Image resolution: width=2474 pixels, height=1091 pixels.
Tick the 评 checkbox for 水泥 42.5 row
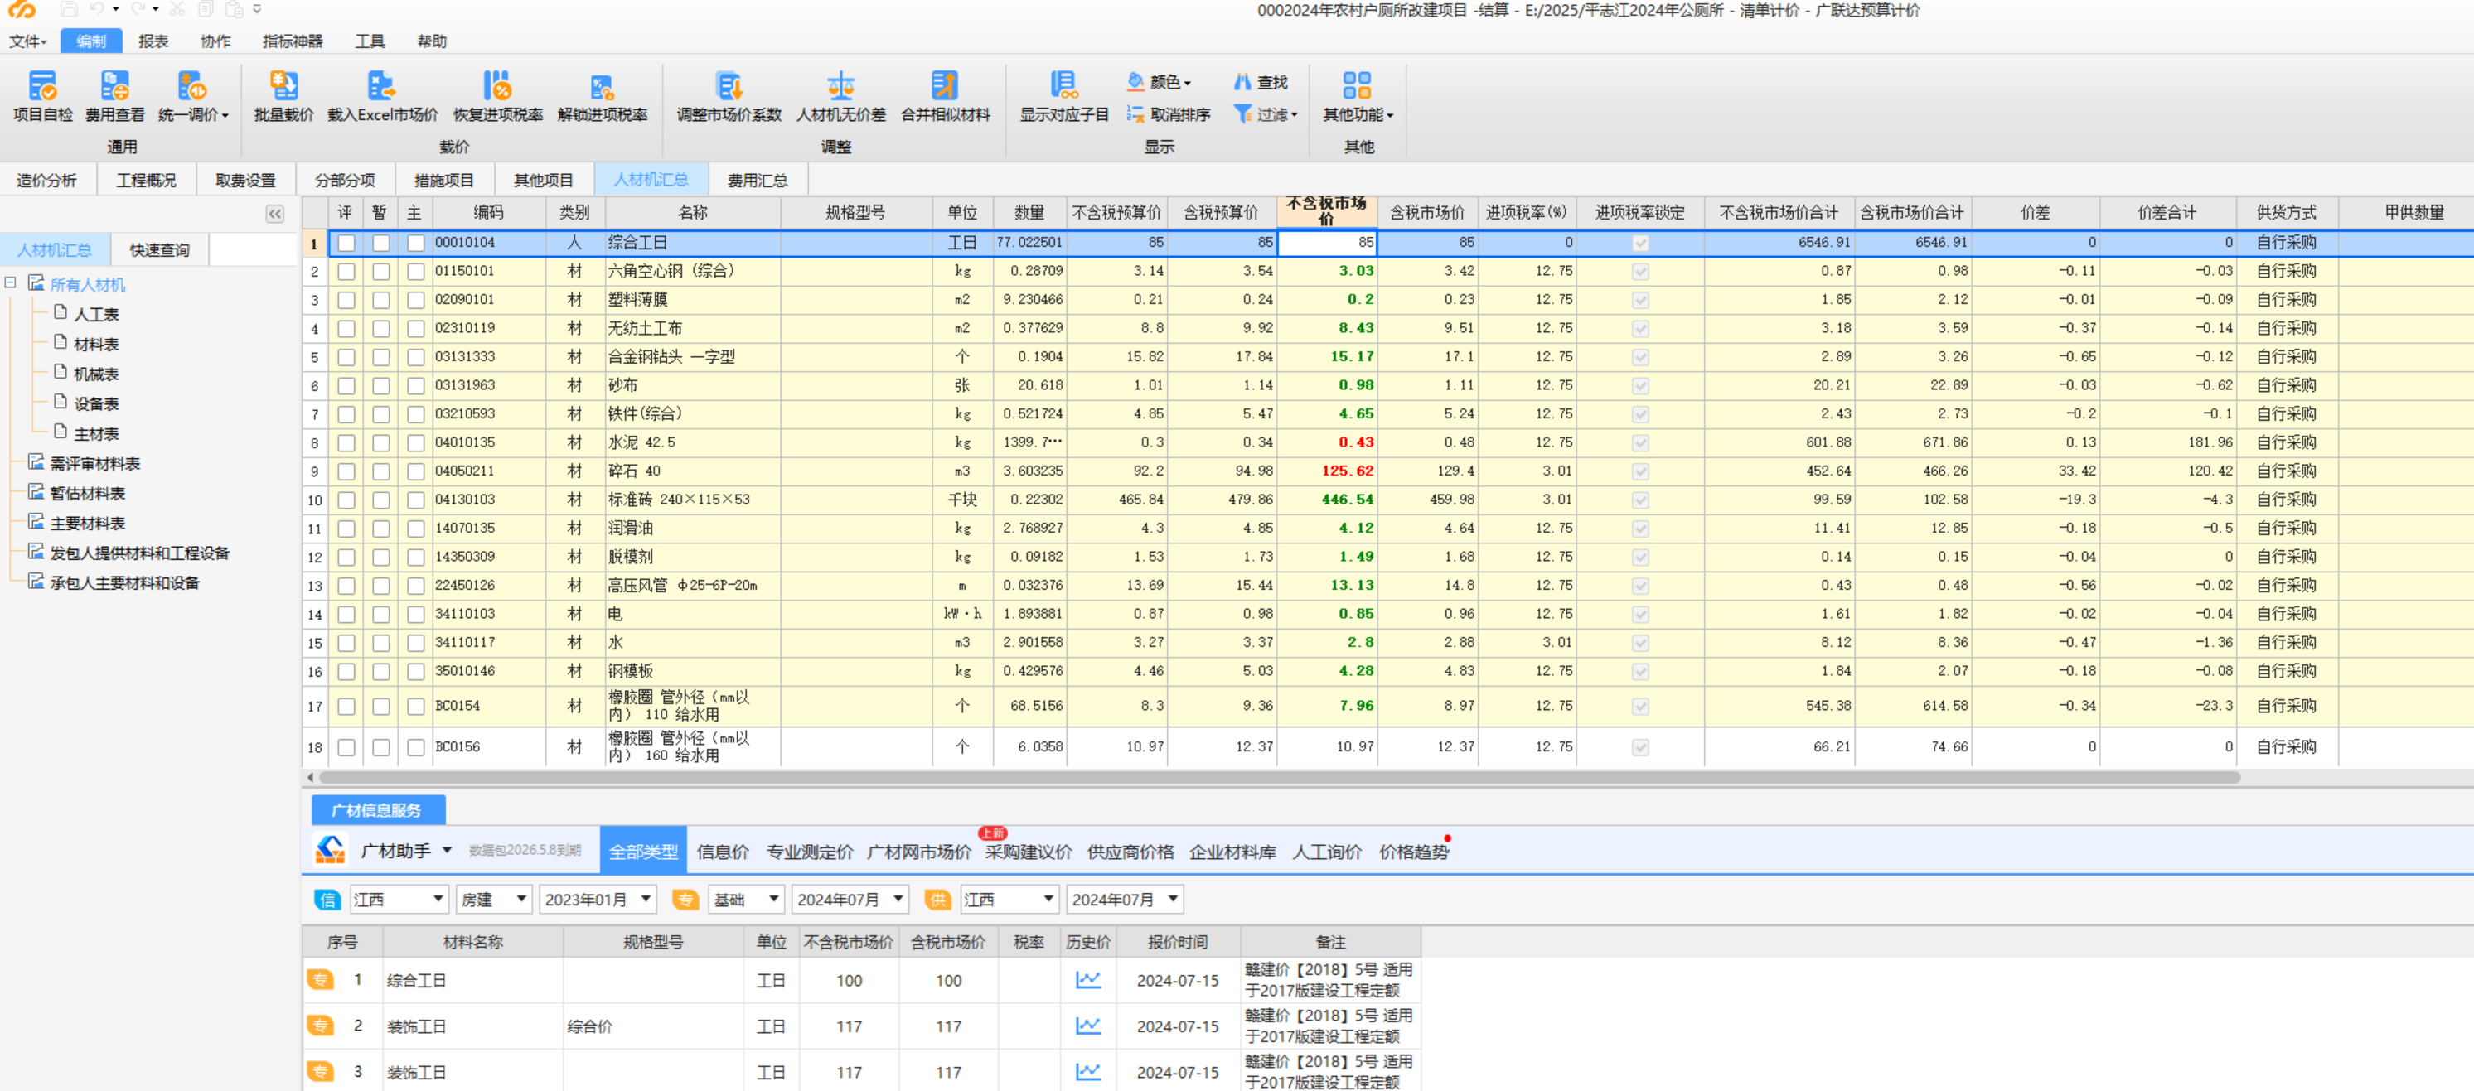[x=346, y=443]
